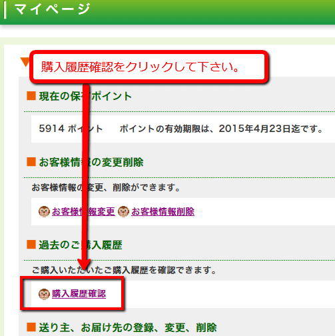Click the マイページ header title
The width and height of the screenshot is (335, 336).
pos(52,9)
